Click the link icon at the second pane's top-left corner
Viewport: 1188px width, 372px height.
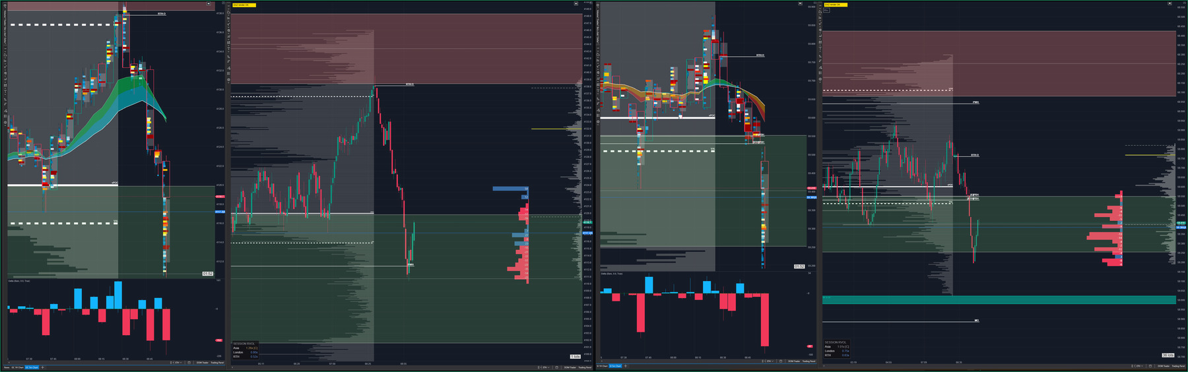pyautogui.click(x=223, y=3)
